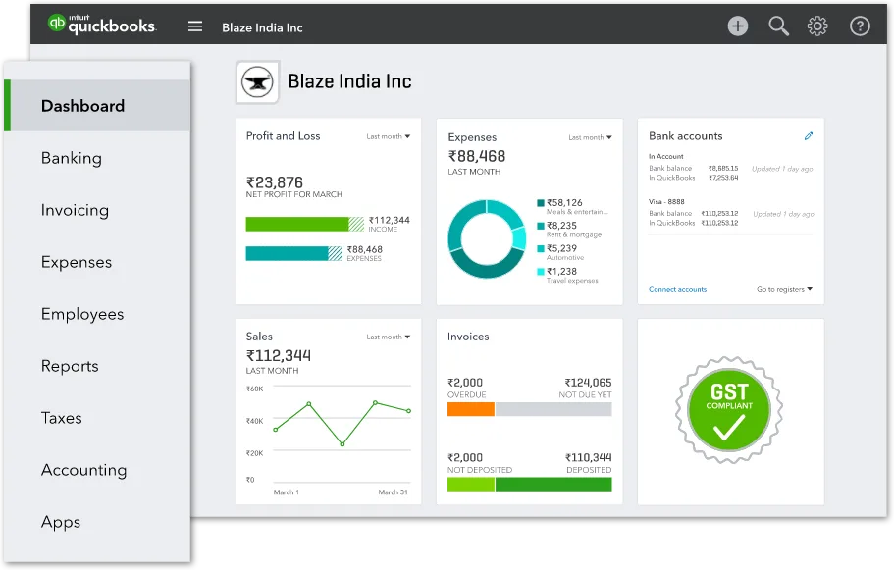Screen dimensions: 894x570
Task: Open the global Create (+) menu
Action: coord(737,26)
